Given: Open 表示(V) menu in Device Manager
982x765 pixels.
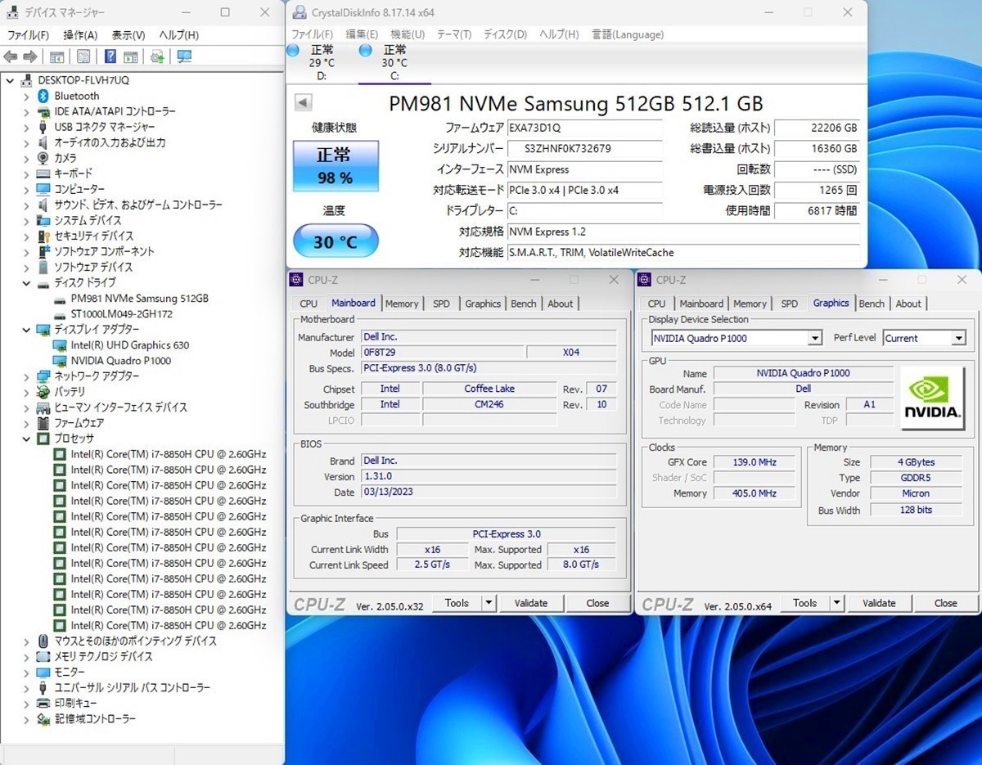Looking at the screenshot, I should pos(128,35).
